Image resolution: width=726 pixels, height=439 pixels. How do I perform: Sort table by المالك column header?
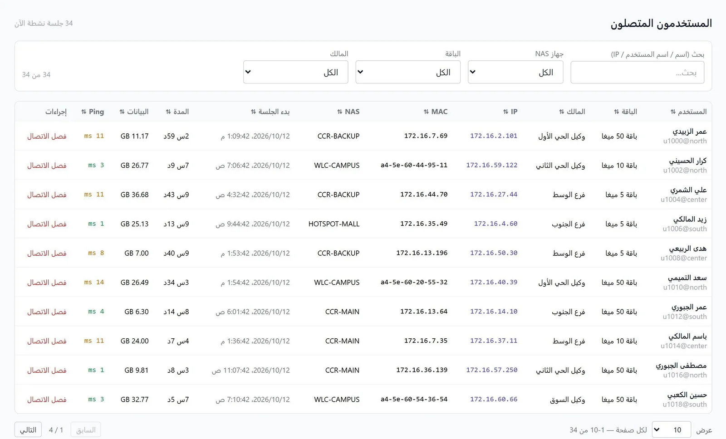pyautogui.click(x=572, y=112)
